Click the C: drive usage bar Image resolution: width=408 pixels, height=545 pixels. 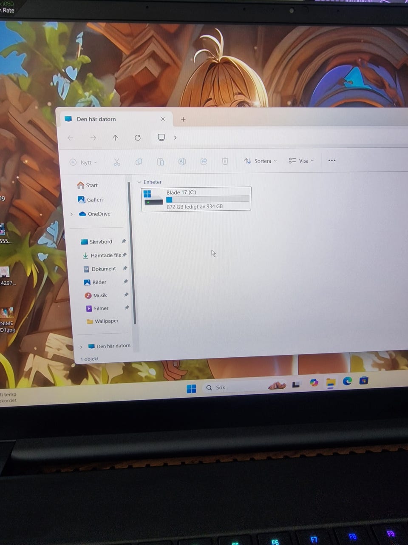(x=207, y=199)
